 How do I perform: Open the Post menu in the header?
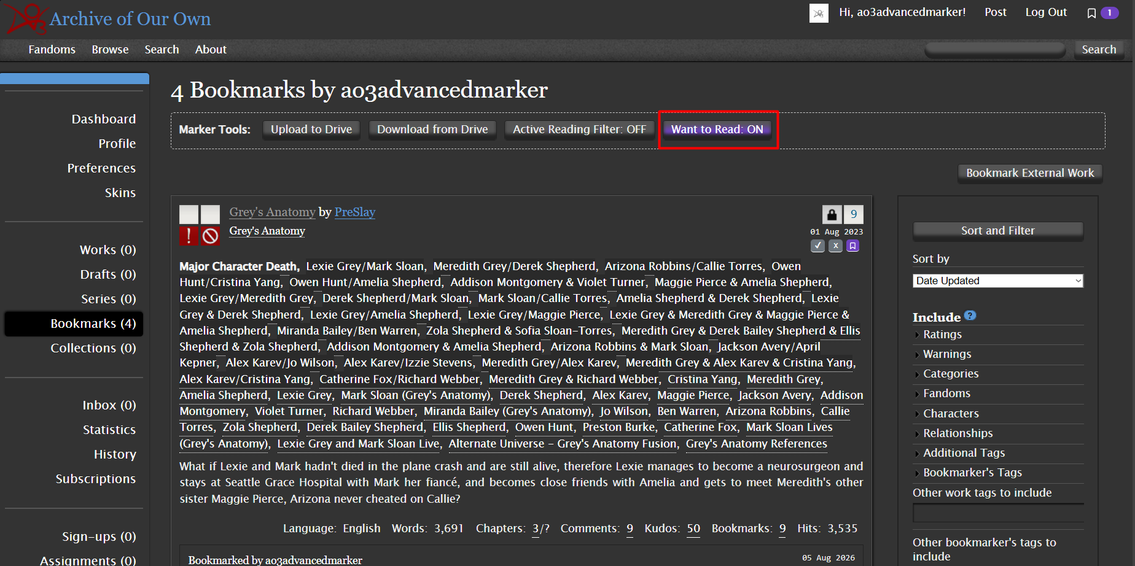[x=996, y=12]
